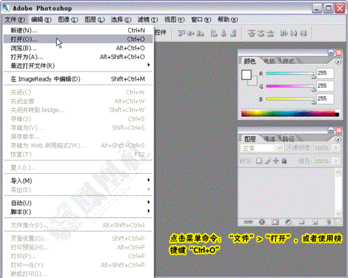Open the layer opacity flyout arrow

click(x=337, y=148)
